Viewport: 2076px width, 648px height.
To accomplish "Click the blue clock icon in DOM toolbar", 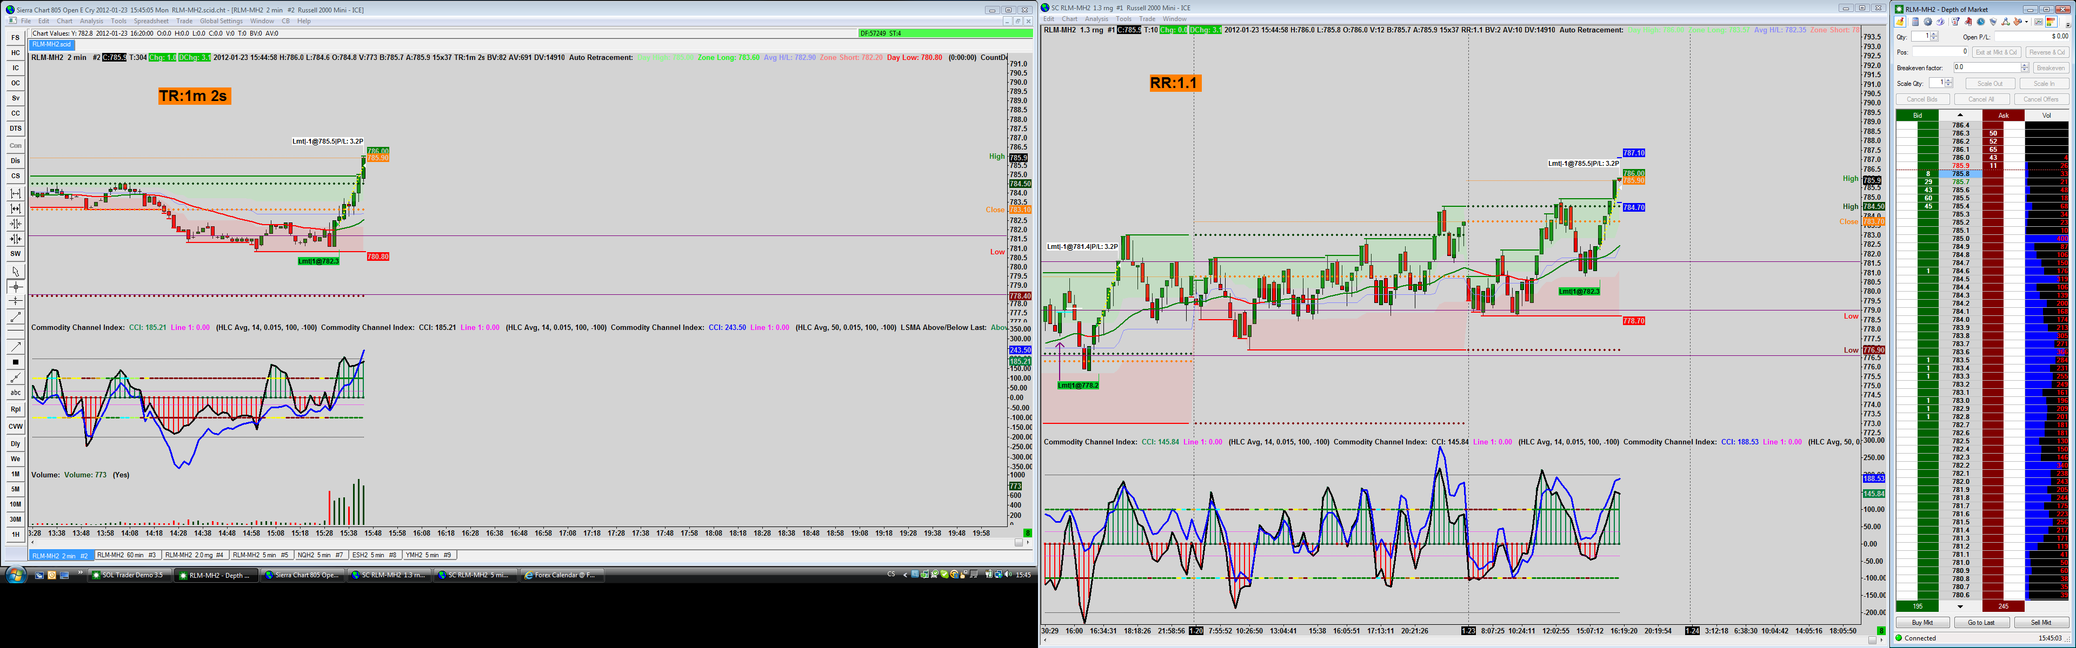I will click(x=1981, y=22).
